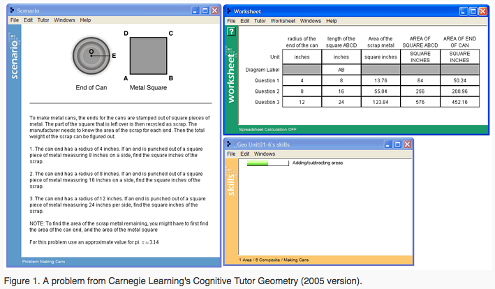Maximize the Scenario window

click(x=205, y=10)
